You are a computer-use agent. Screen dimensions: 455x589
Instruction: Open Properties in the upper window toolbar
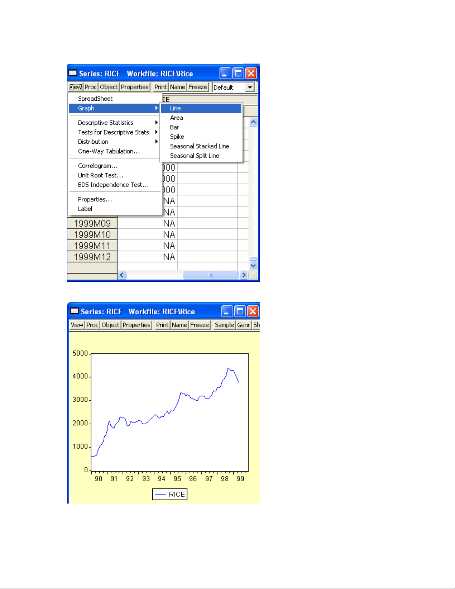coord(134,87)
